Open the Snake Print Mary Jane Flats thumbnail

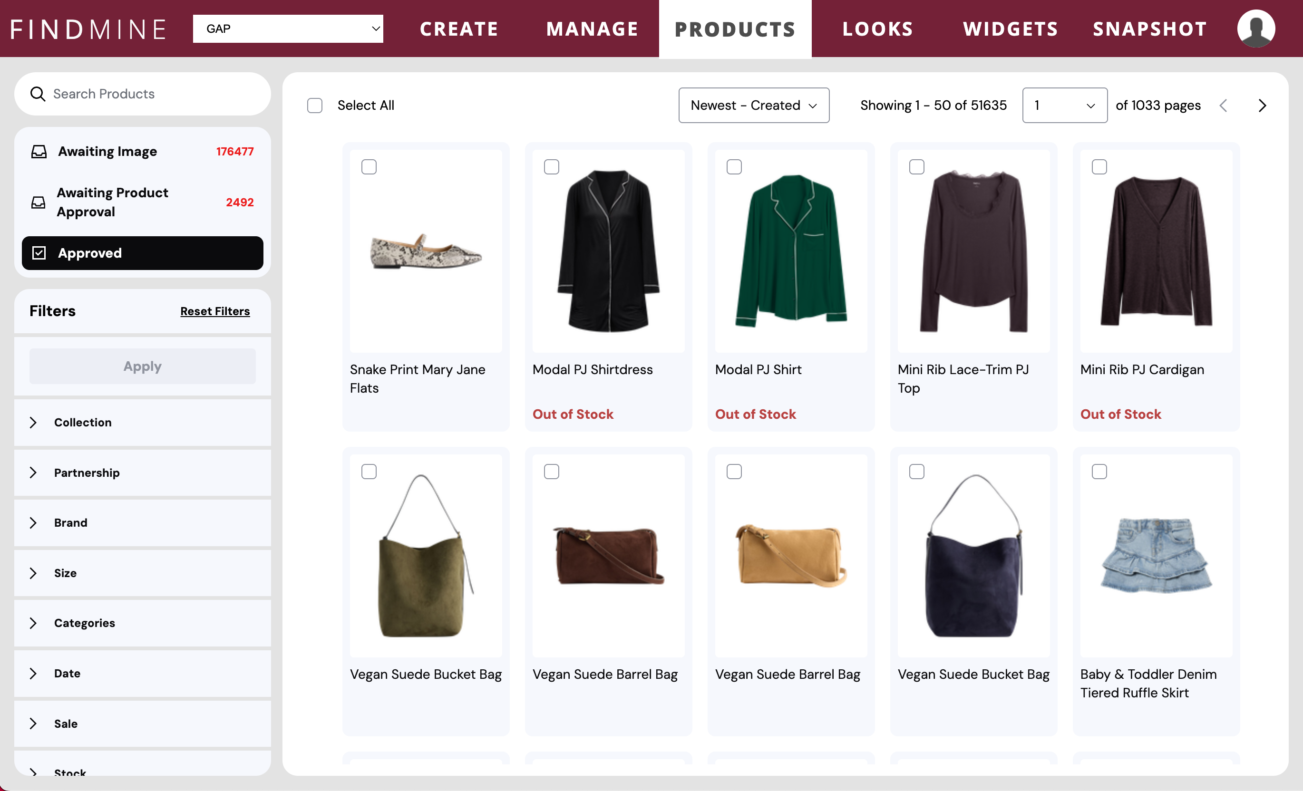[x=426, y=251]
